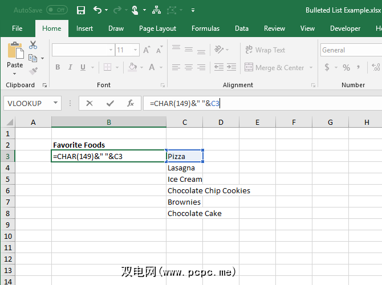Cancel formula entry with X button
The image size is (382, 285).
click(90, 103)
